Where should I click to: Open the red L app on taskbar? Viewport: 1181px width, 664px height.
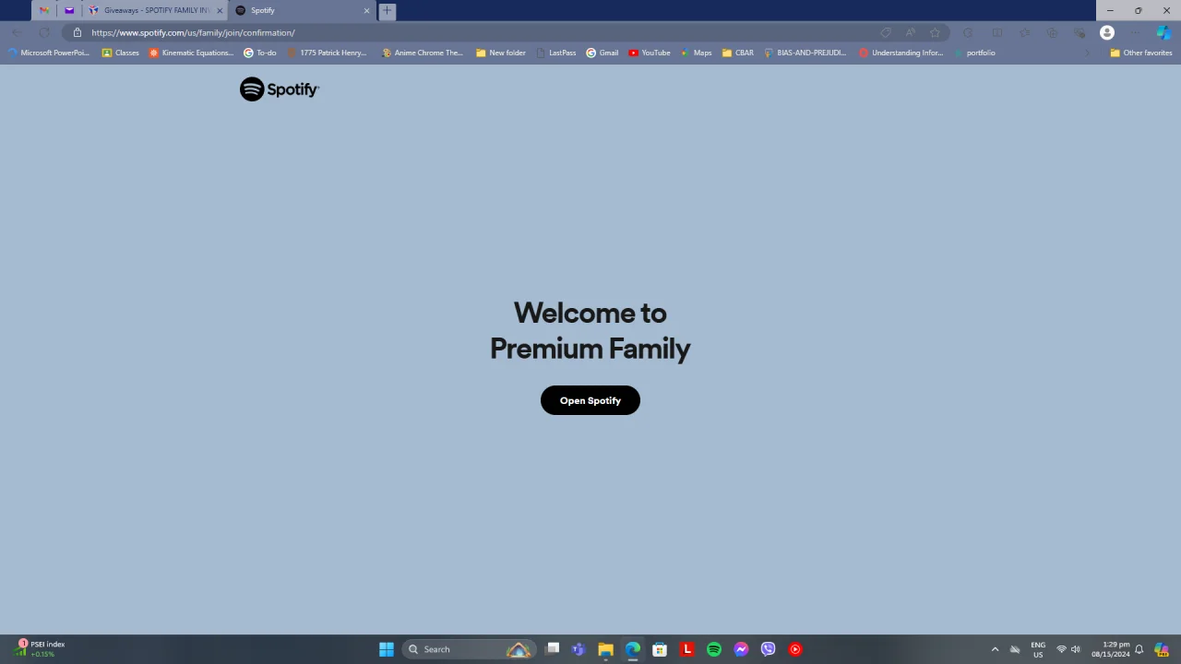coord(686,649)
